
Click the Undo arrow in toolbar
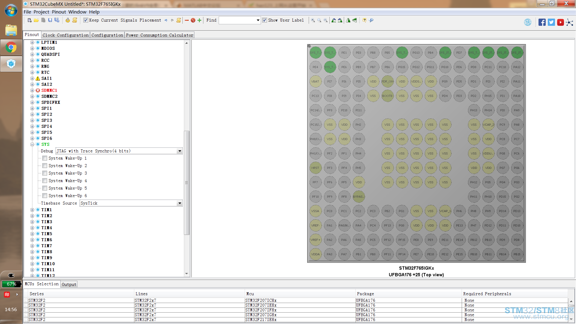point(166,20)
